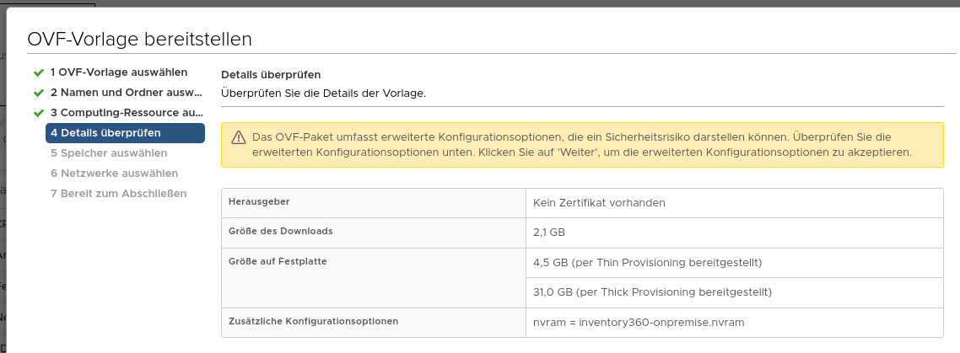Click the Herausgeber row label

point(254,202)
